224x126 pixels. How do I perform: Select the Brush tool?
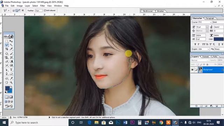click(11, 54)
